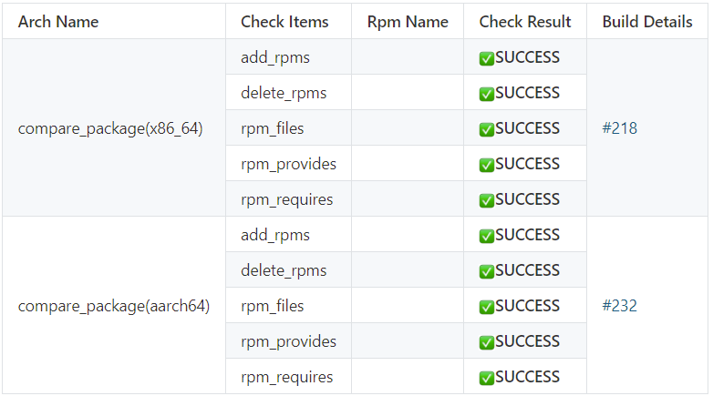The width and height of the screenshot is (713, 396).
Task: Click aarch64 delete_rpms check item text
Action: coord(284,270)
